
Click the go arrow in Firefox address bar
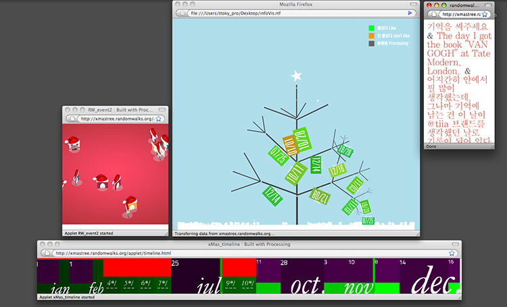click(410, 13)
